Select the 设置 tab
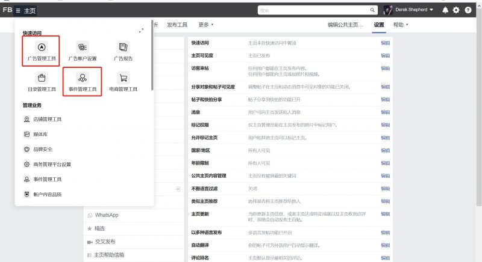 [x=378, y=25]
